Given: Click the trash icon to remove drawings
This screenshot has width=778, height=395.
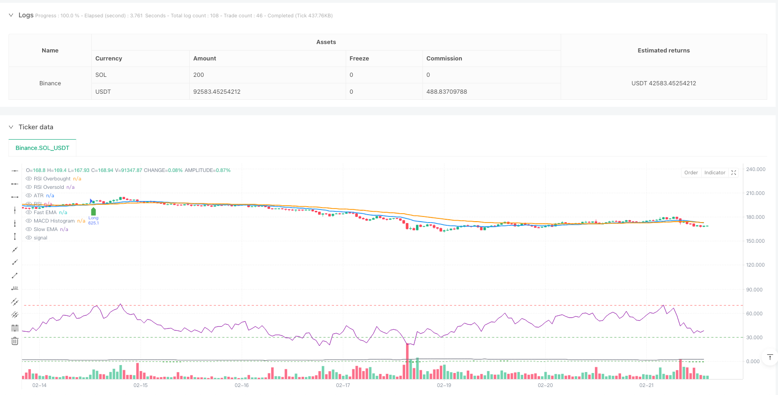Looking at the screenshot, I should (15, 341).
